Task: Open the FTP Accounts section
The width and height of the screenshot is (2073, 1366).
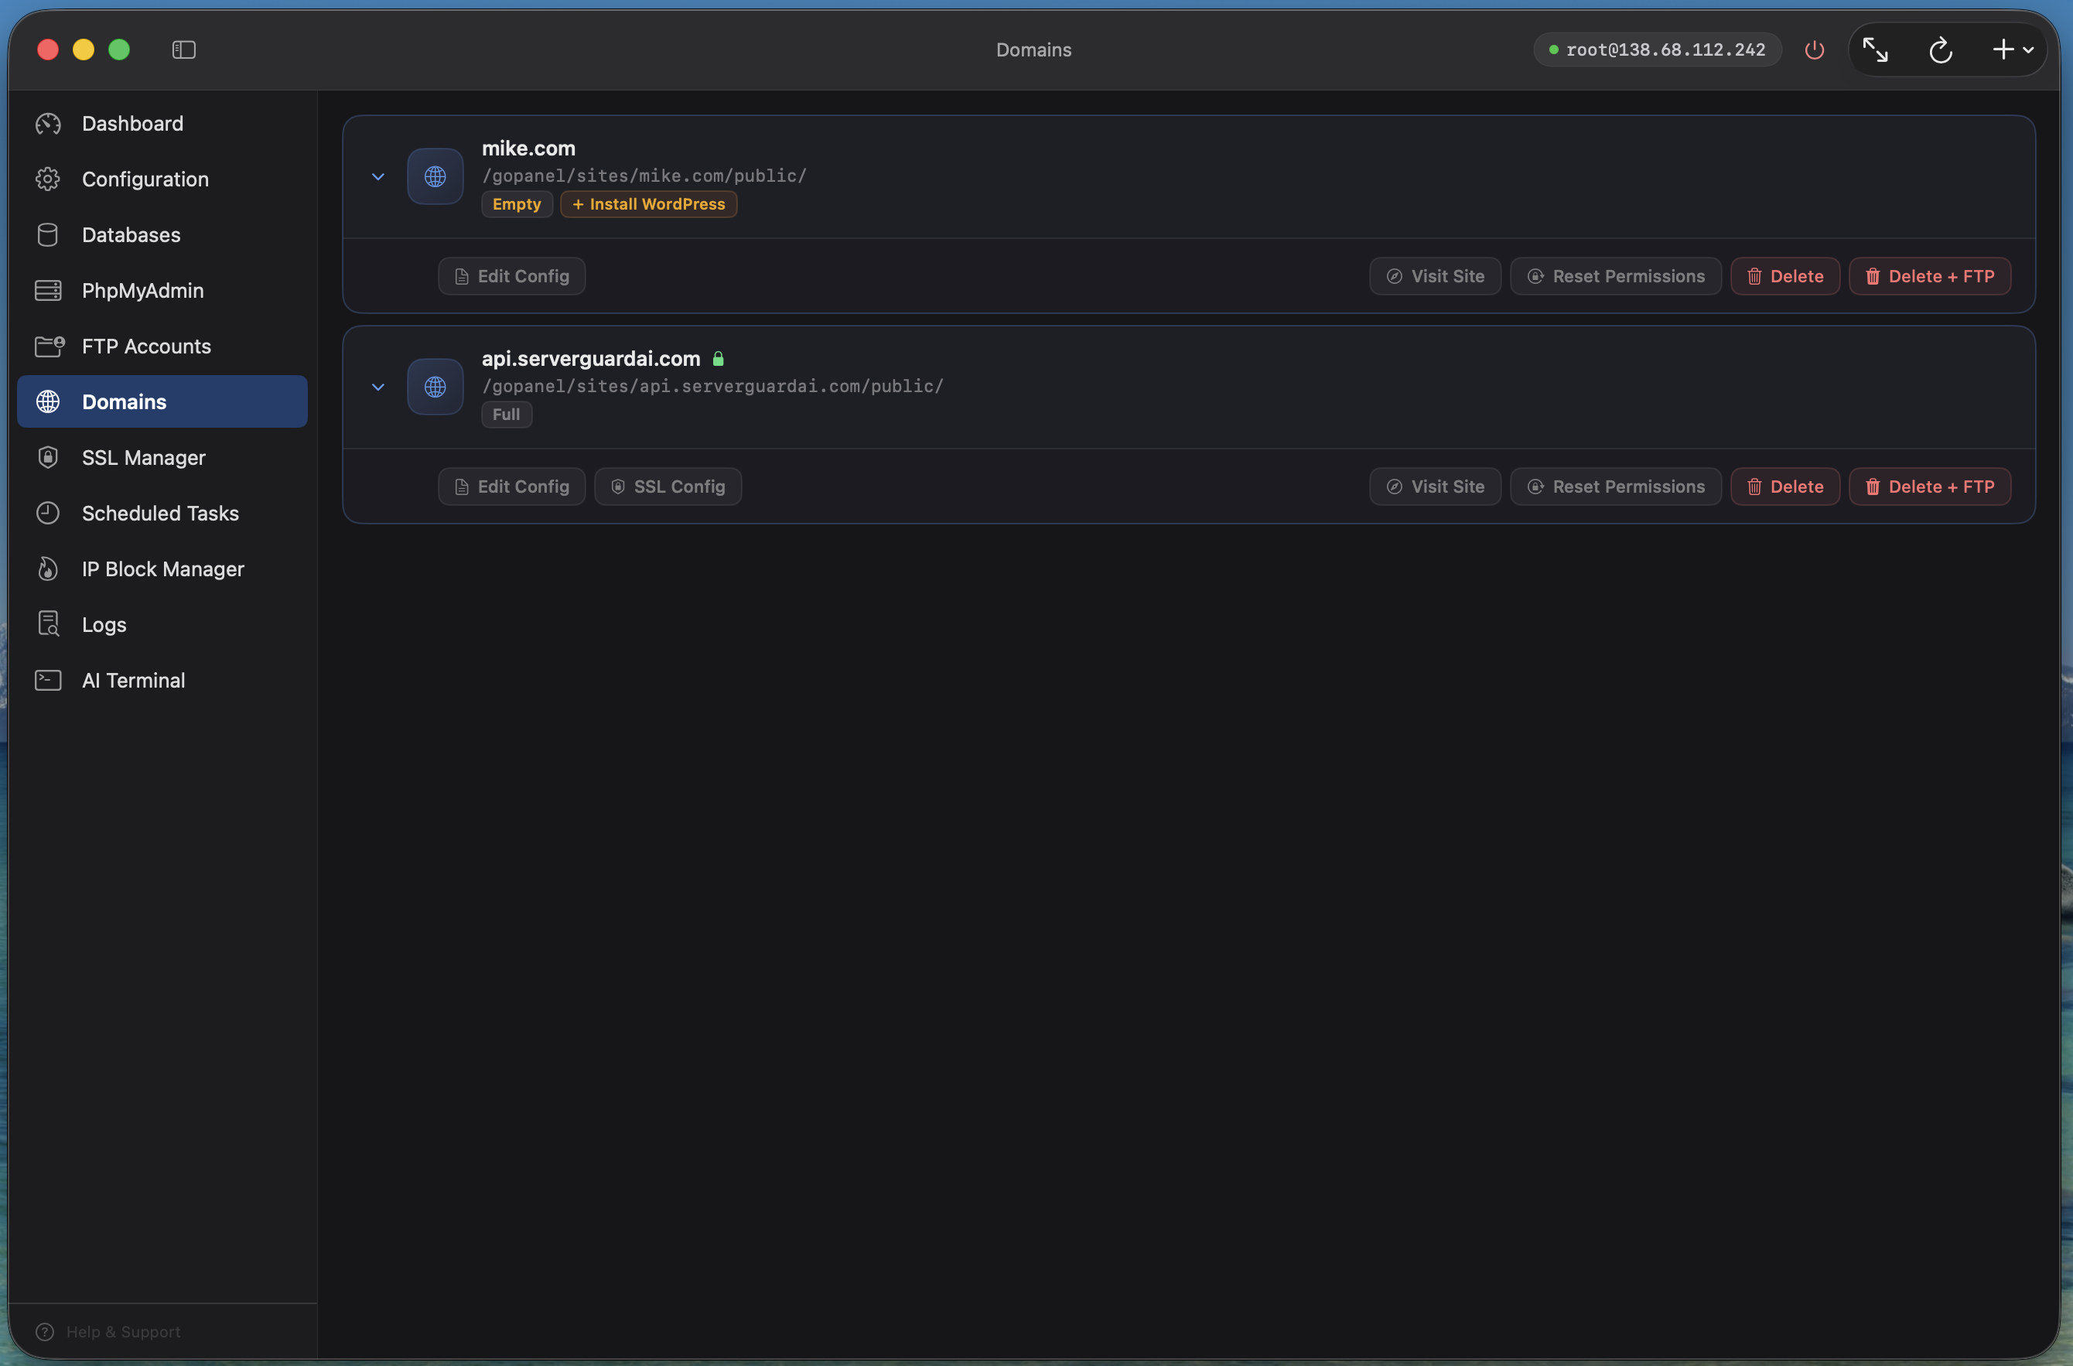Action: pyautogui.click(x=145, y=346)
